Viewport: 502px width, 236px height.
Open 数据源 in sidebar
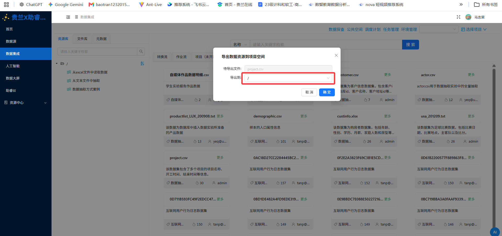[26, 41]
